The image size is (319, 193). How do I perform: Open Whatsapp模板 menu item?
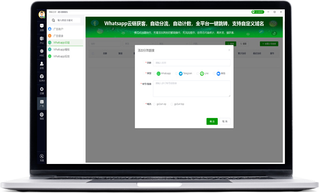pyautogui.click(x=65, y=49)
